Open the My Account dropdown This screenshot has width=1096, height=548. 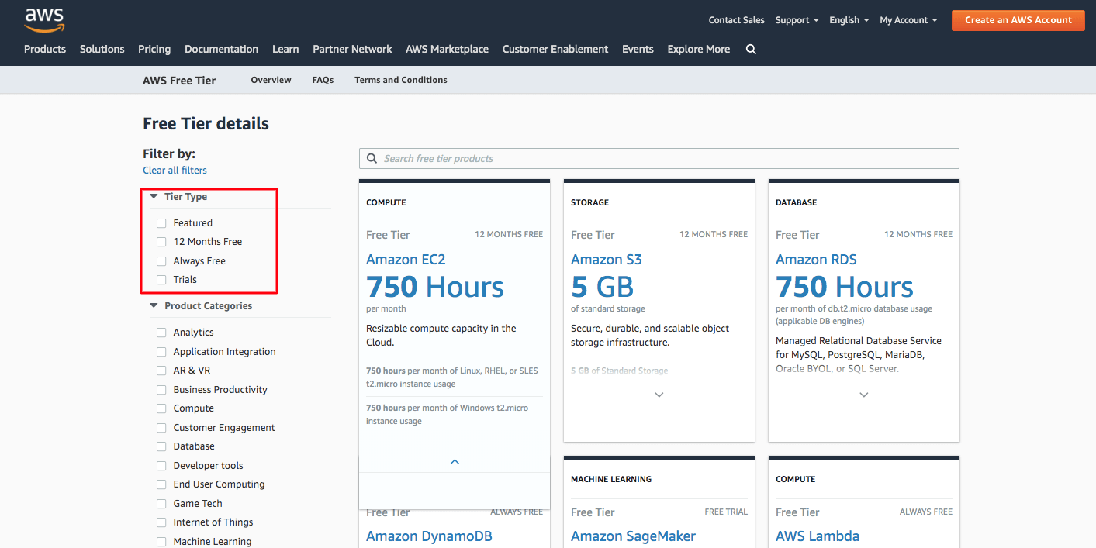(x=909, y=20)
